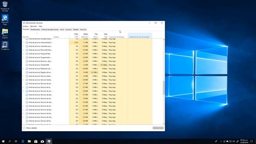256x144 pixels.
Task: Click the process icon beside Registro de ev...
Action: click(x=27, y=72)
